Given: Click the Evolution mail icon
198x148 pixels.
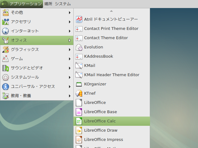Looking at the screenshot, I should click(x=79, y=47).
